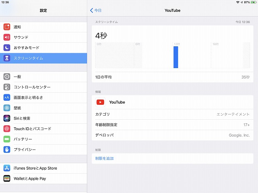Image resolution: width=258 pixels, height=193 pixels.
Task: Tap the プライバシー hand icon
Action: (x=7, y=149)
